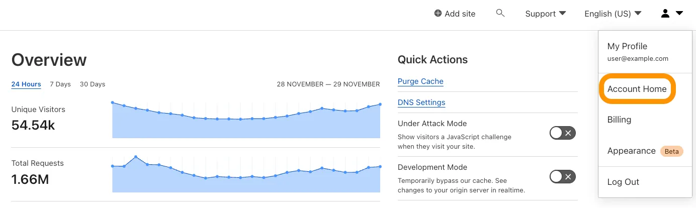
Task: Open the English (US) language dropdown
Action: coord(613,14)
